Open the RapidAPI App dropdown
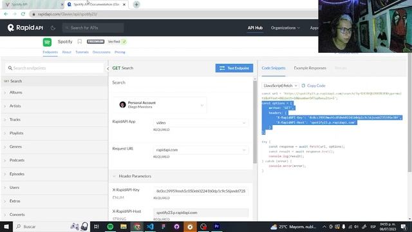 click(201, 123)
